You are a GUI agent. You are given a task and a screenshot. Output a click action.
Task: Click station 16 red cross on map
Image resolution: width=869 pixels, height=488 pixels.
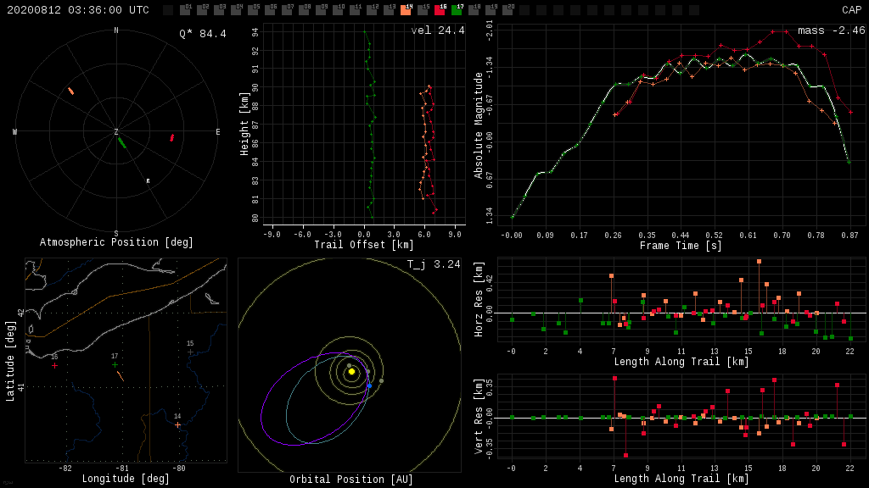(54, 365)
